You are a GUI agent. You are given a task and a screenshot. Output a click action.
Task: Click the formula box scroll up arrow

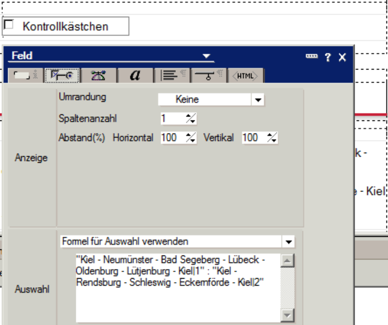pos(287,261)
